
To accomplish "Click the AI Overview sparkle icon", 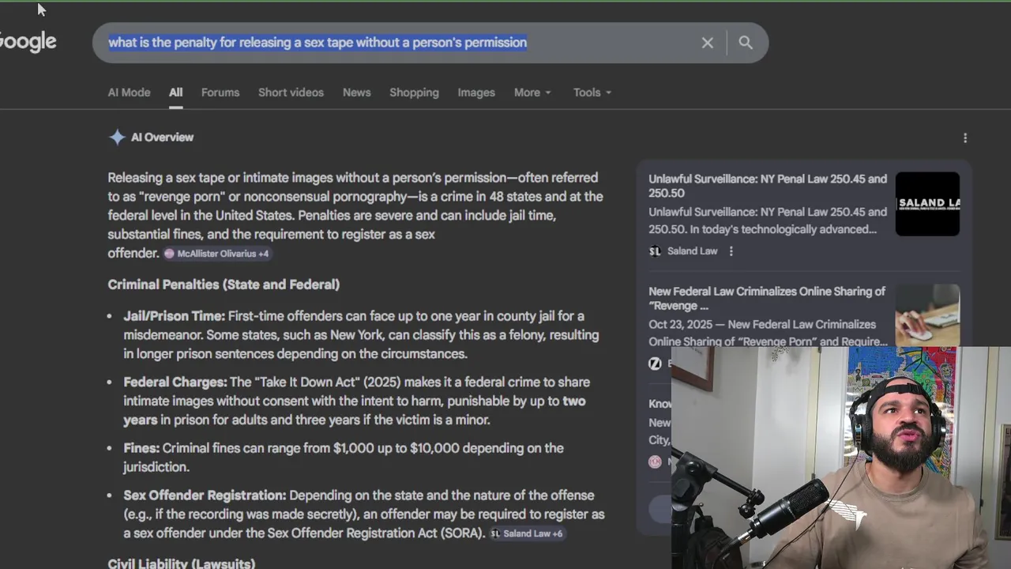I will click(117, 138).
